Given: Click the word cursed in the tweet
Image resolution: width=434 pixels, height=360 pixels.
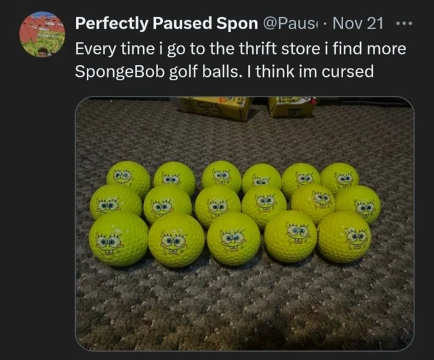Looking at the screenshot, I should (x=347, y=71).
